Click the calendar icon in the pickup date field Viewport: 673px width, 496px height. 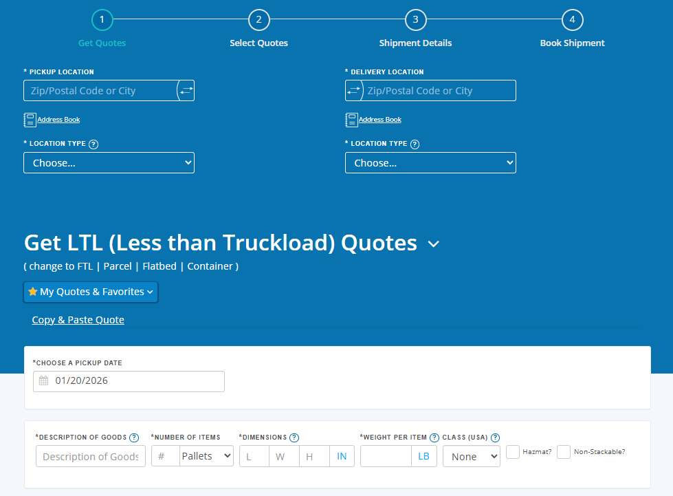pyautogui.click(x=43, y=381)
